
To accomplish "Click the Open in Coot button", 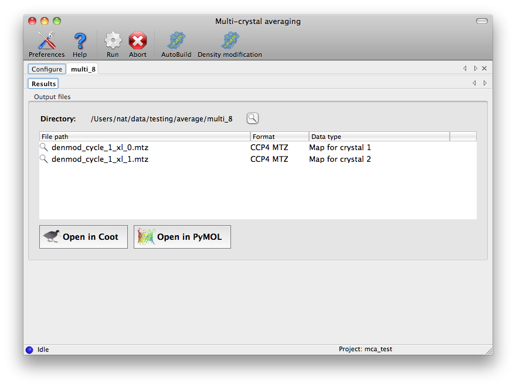I will (83, 237).
